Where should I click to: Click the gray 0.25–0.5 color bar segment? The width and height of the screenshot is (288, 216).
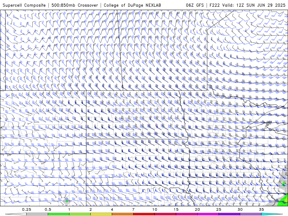(x=37, y=214)
